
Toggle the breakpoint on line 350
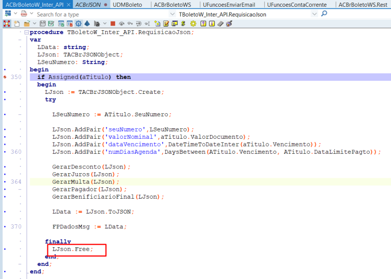(5, 77)
